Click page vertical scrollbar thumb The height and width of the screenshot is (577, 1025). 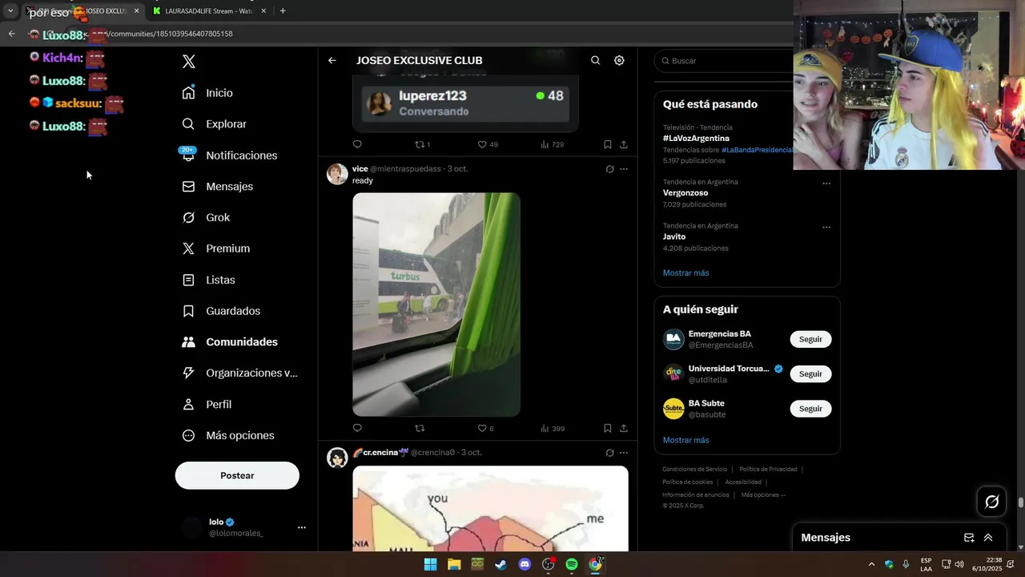(x=1020, y=502)
